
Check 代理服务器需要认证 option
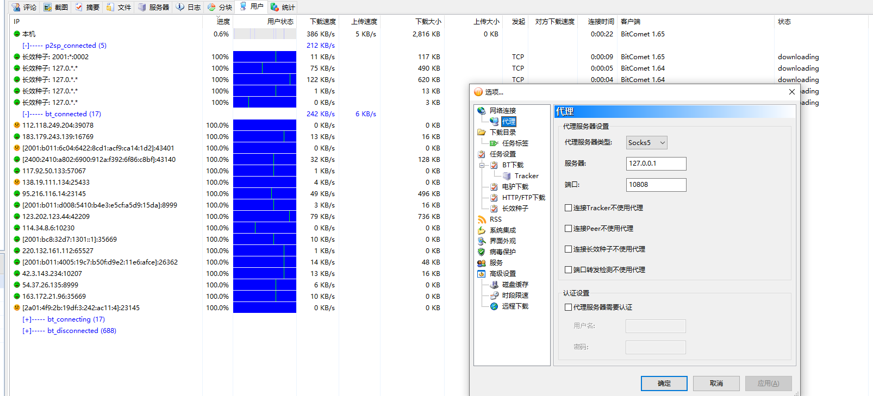[568, 307]
